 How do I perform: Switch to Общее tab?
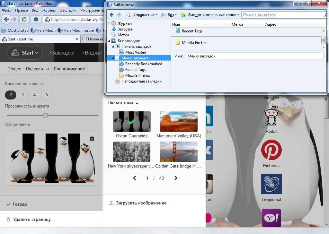(14, 69)
